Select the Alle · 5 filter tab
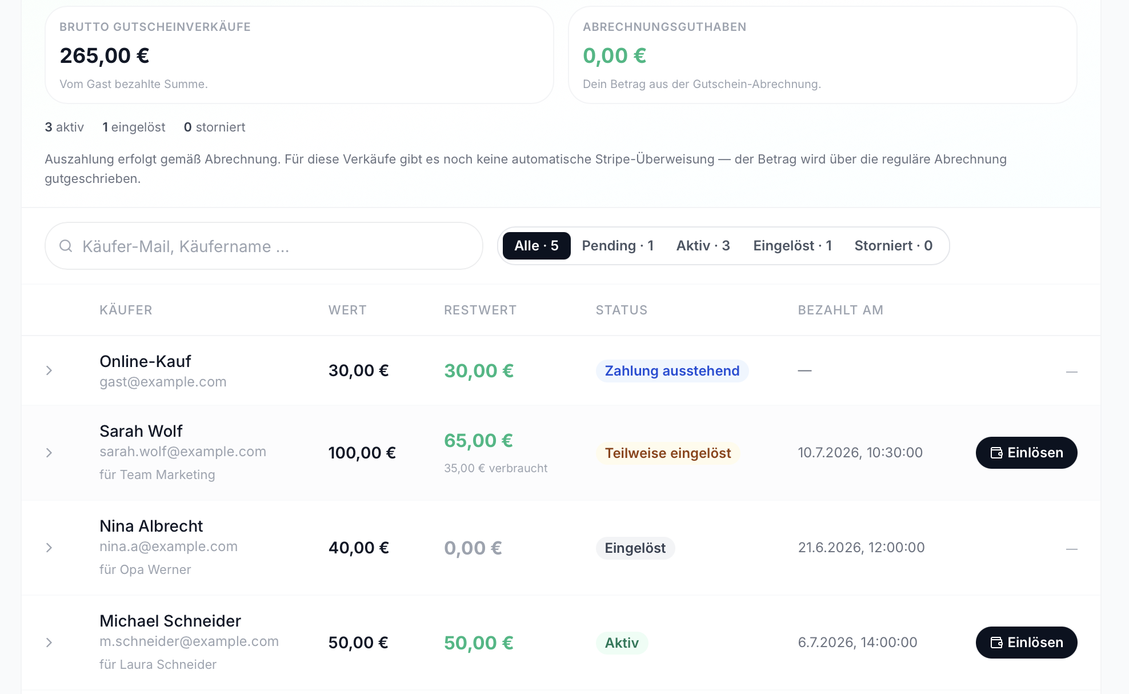This screenshot has height=694, width=1129. coord(537,246)
